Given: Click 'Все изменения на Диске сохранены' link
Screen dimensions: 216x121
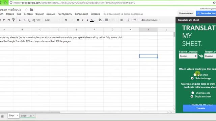Looking at the screenshot, I should pyautogui.click(x=123, y=14).
